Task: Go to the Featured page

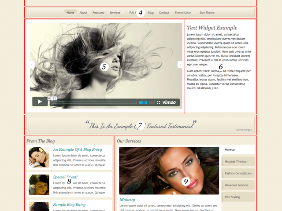Action: tap(98, 13)
